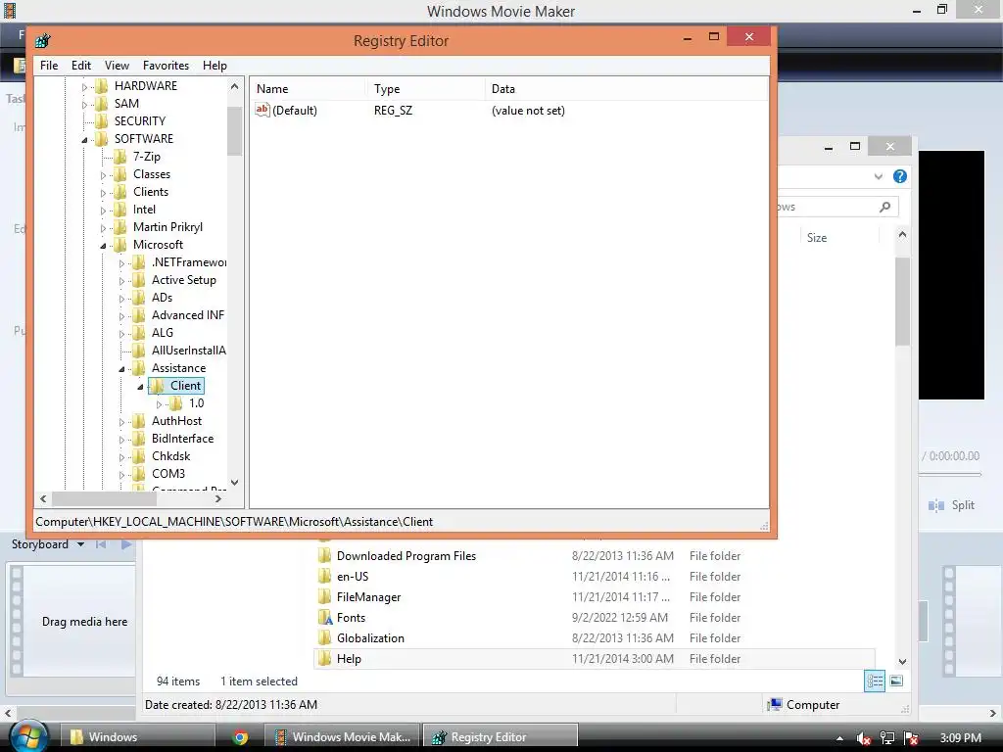Click the COM3 key folder icon
Image resolution: width=1003 pixels, height=752 pixels.
(x=138, y=474)
